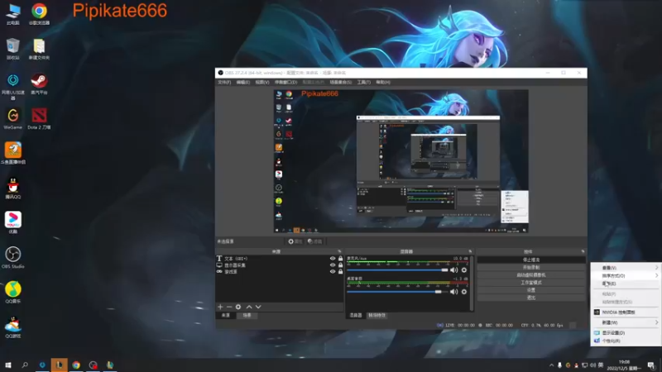662x372 pixels.
Task: Toggle visibility eye of game capture source
Action: click(333, 272)
